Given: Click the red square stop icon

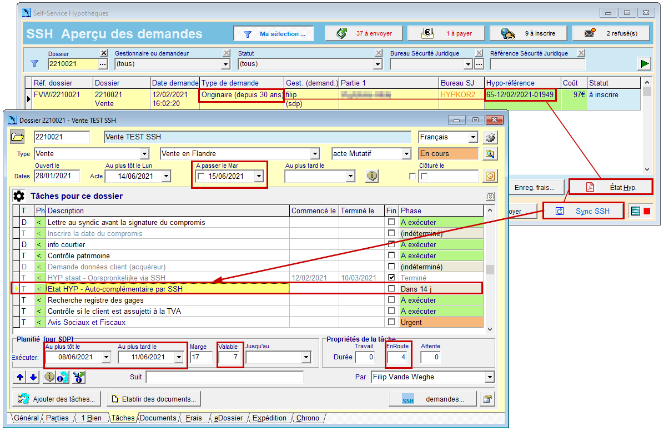Looking at the screenshot, I should 647,211.
